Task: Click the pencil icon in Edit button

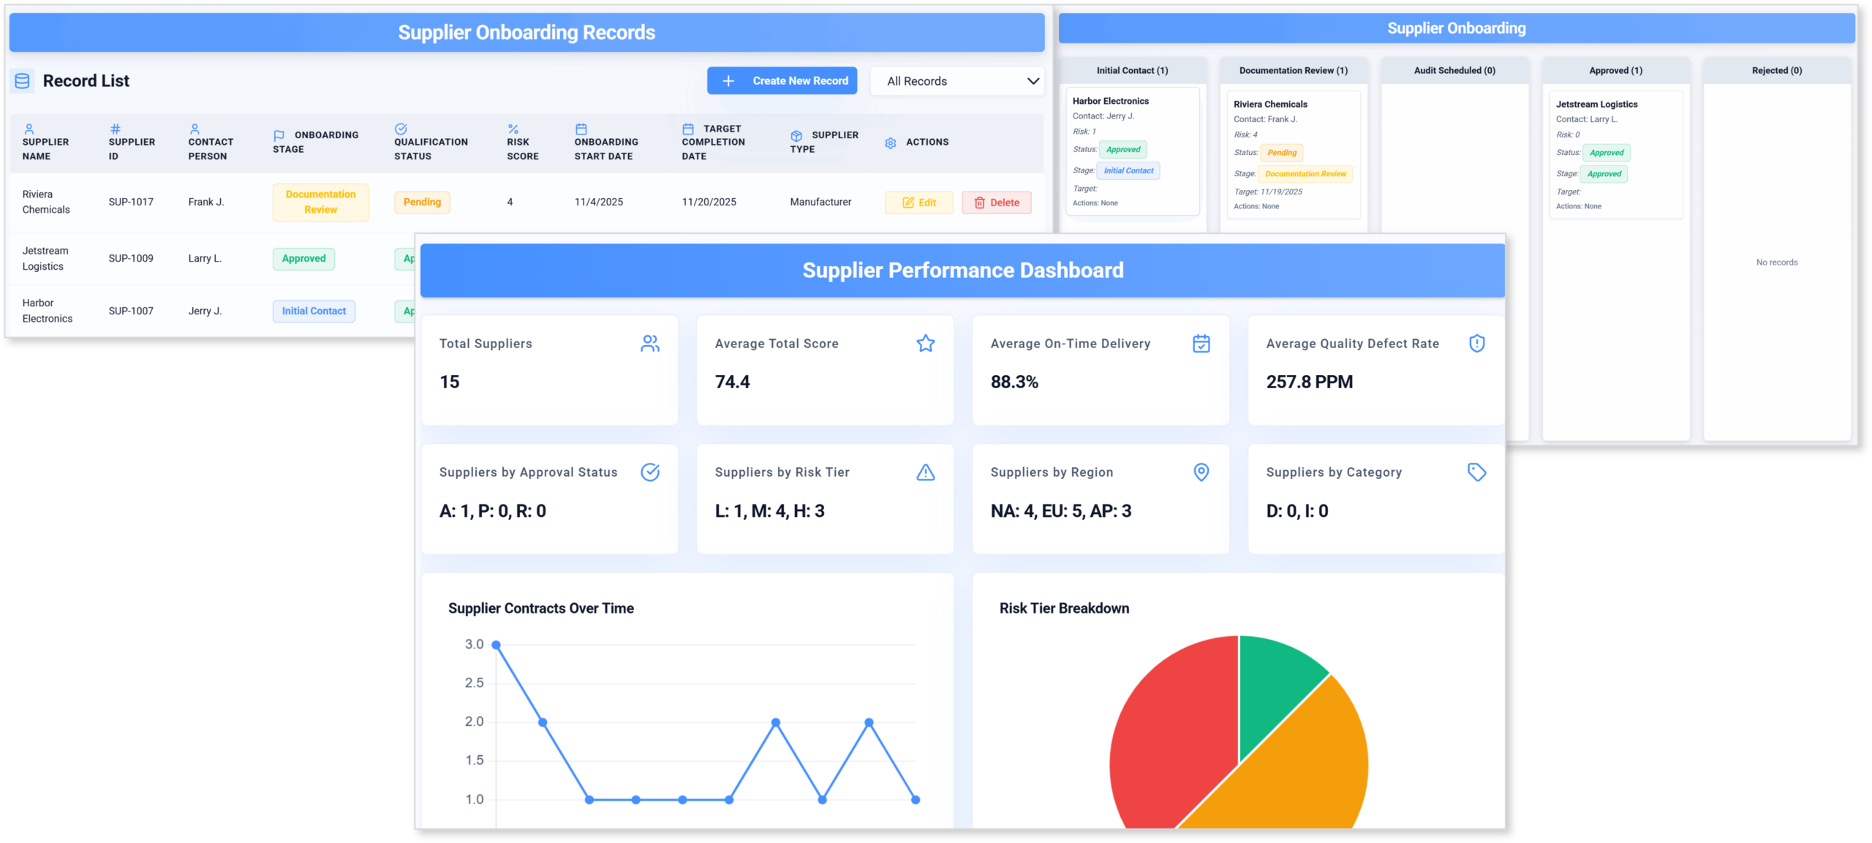Action: coord(908,203)
